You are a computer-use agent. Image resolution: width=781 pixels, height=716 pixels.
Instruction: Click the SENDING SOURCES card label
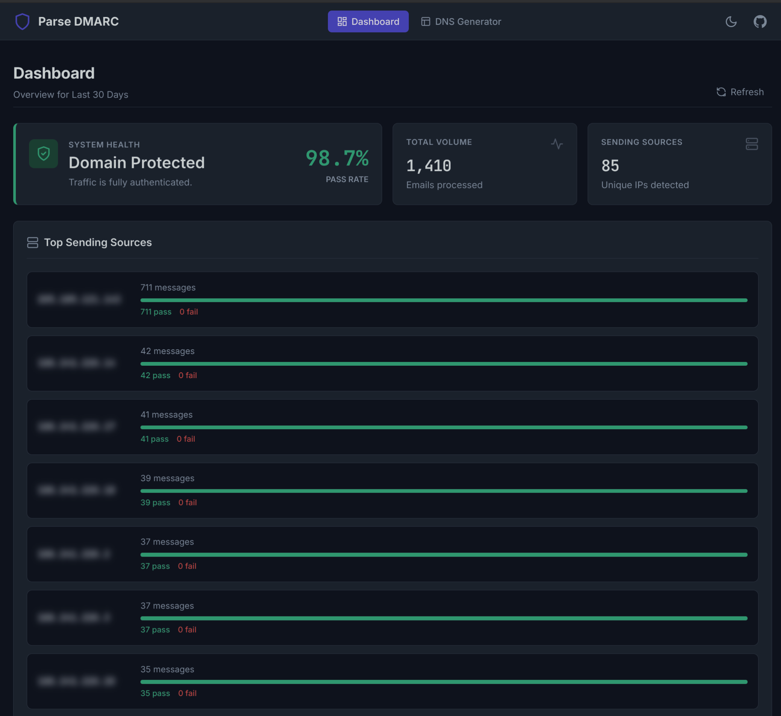tap(641, 142)
